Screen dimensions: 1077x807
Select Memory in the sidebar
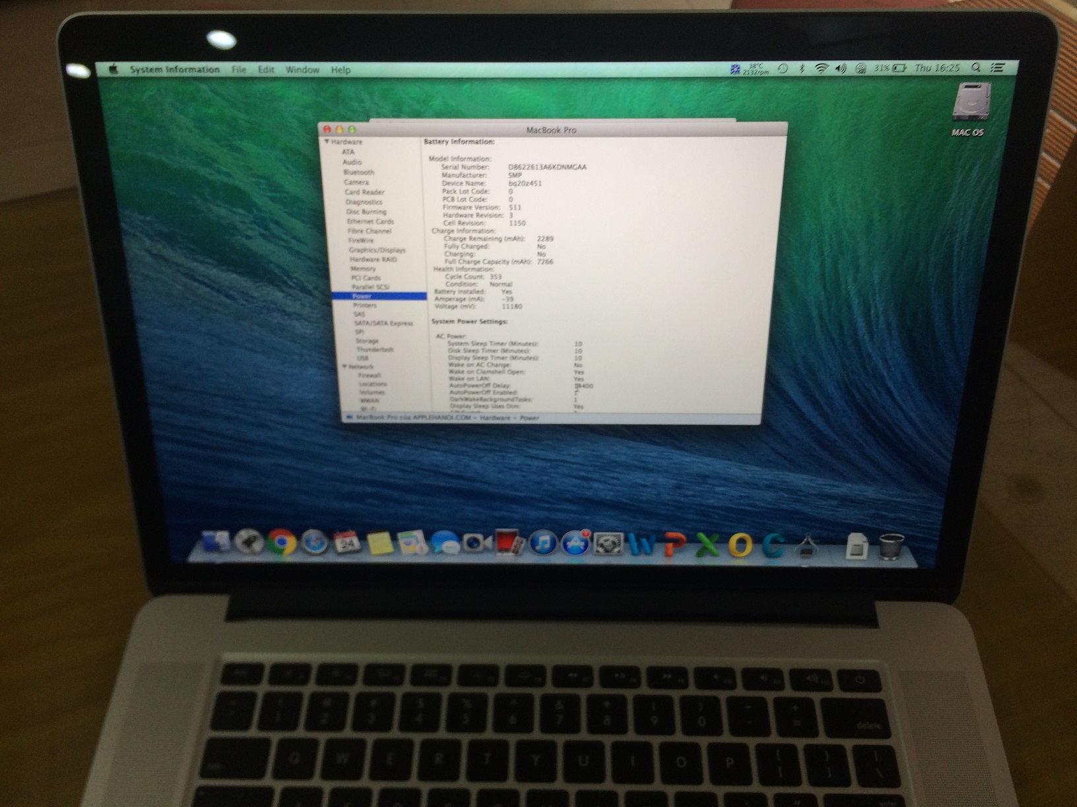coord(363,269)
